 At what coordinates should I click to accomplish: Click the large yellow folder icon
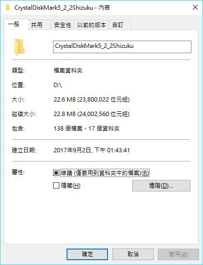19,47
